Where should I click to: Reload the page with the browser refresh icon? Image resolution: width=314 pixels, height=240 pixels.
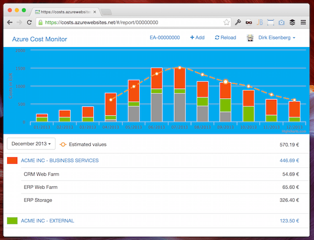(29, 22)
